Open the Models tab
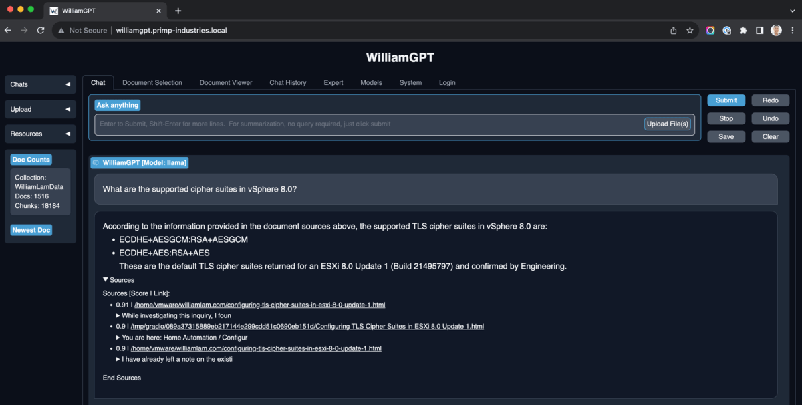The width and height of the screenshot is (802, 405). coord(371,82)
